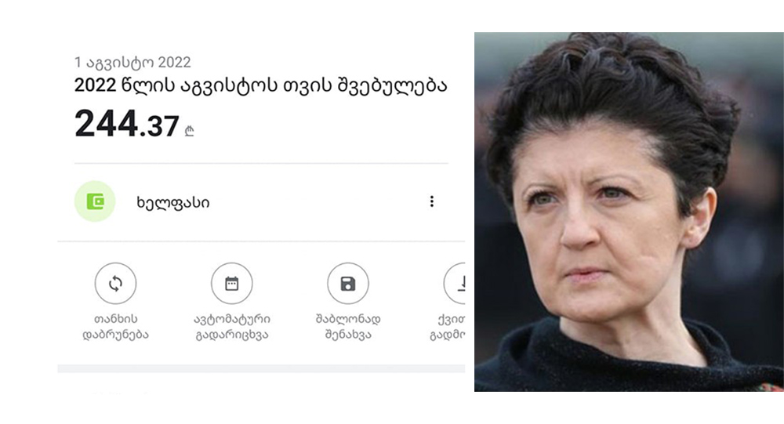The width and height of the screenshot is (784, 424).
Task: Select the 244.37 amount text
Action: click(x=127, y=124)
